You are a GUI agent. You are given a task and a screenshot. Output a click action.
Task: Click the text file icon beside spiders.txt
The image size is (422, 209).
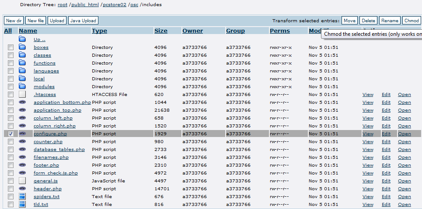(x=22, y=196)
